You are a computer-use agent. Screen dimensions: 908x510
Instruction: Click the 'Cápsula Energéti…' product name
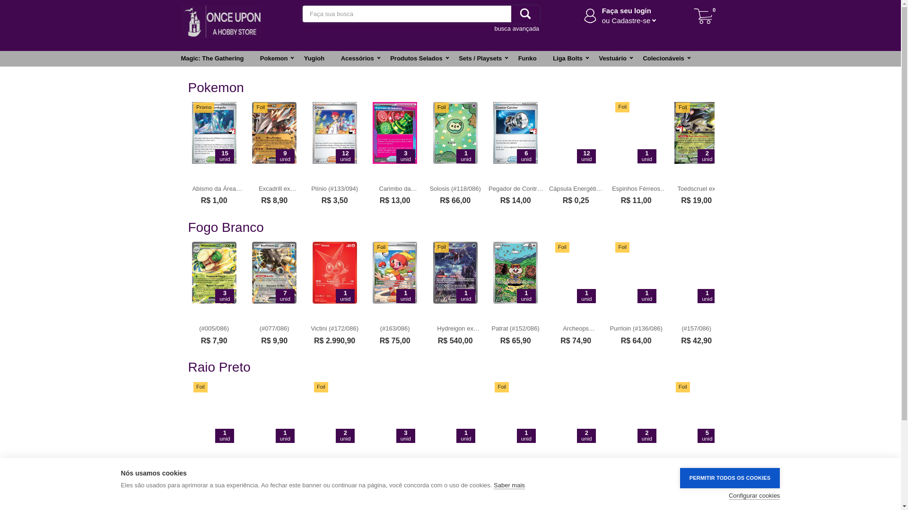tap(576, 189)
